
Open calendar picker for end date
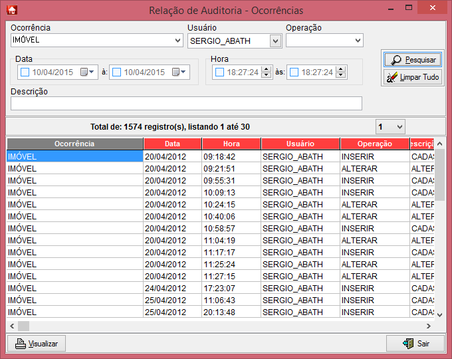179,72
